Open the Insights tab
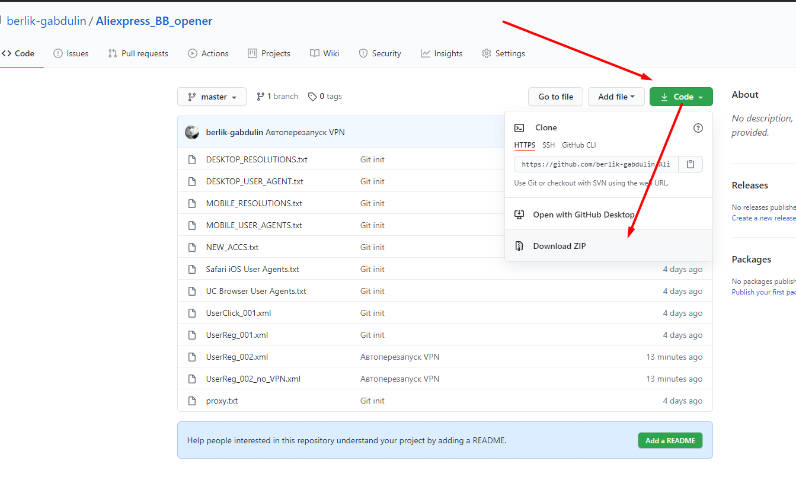 point(442,53)
